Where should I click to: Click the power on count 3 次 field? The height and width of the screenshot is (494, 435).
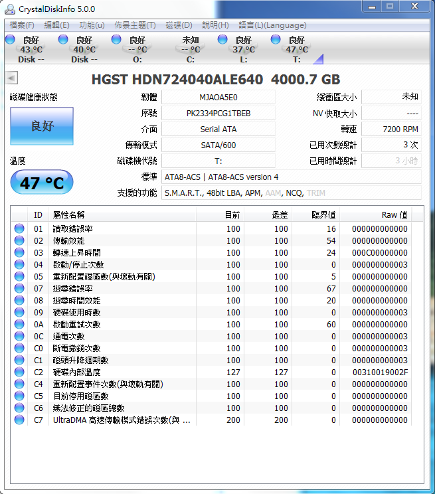(x=391, y=145)
